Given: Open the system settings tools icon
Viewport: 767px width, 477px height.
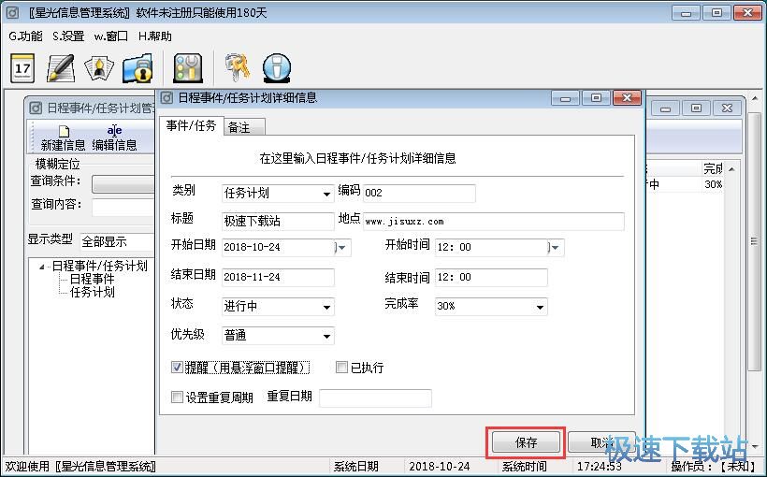Looking at the screenshot, I should click(x=188, y=68).
